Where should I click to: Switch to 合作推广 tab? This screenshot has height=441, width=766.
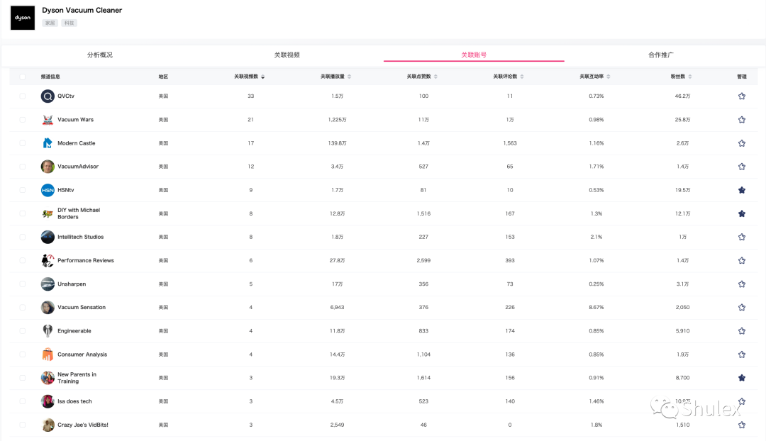pos(661,55)
